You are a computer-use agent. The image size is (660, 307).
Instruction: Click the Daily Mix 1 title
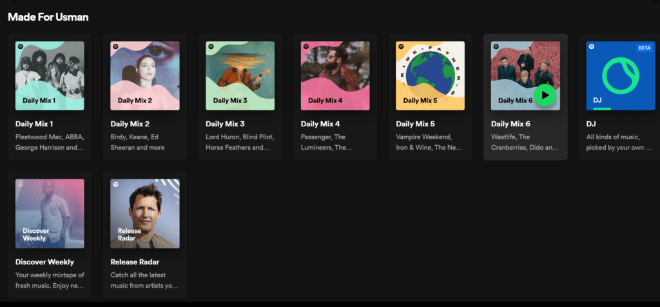coord(34,124)
